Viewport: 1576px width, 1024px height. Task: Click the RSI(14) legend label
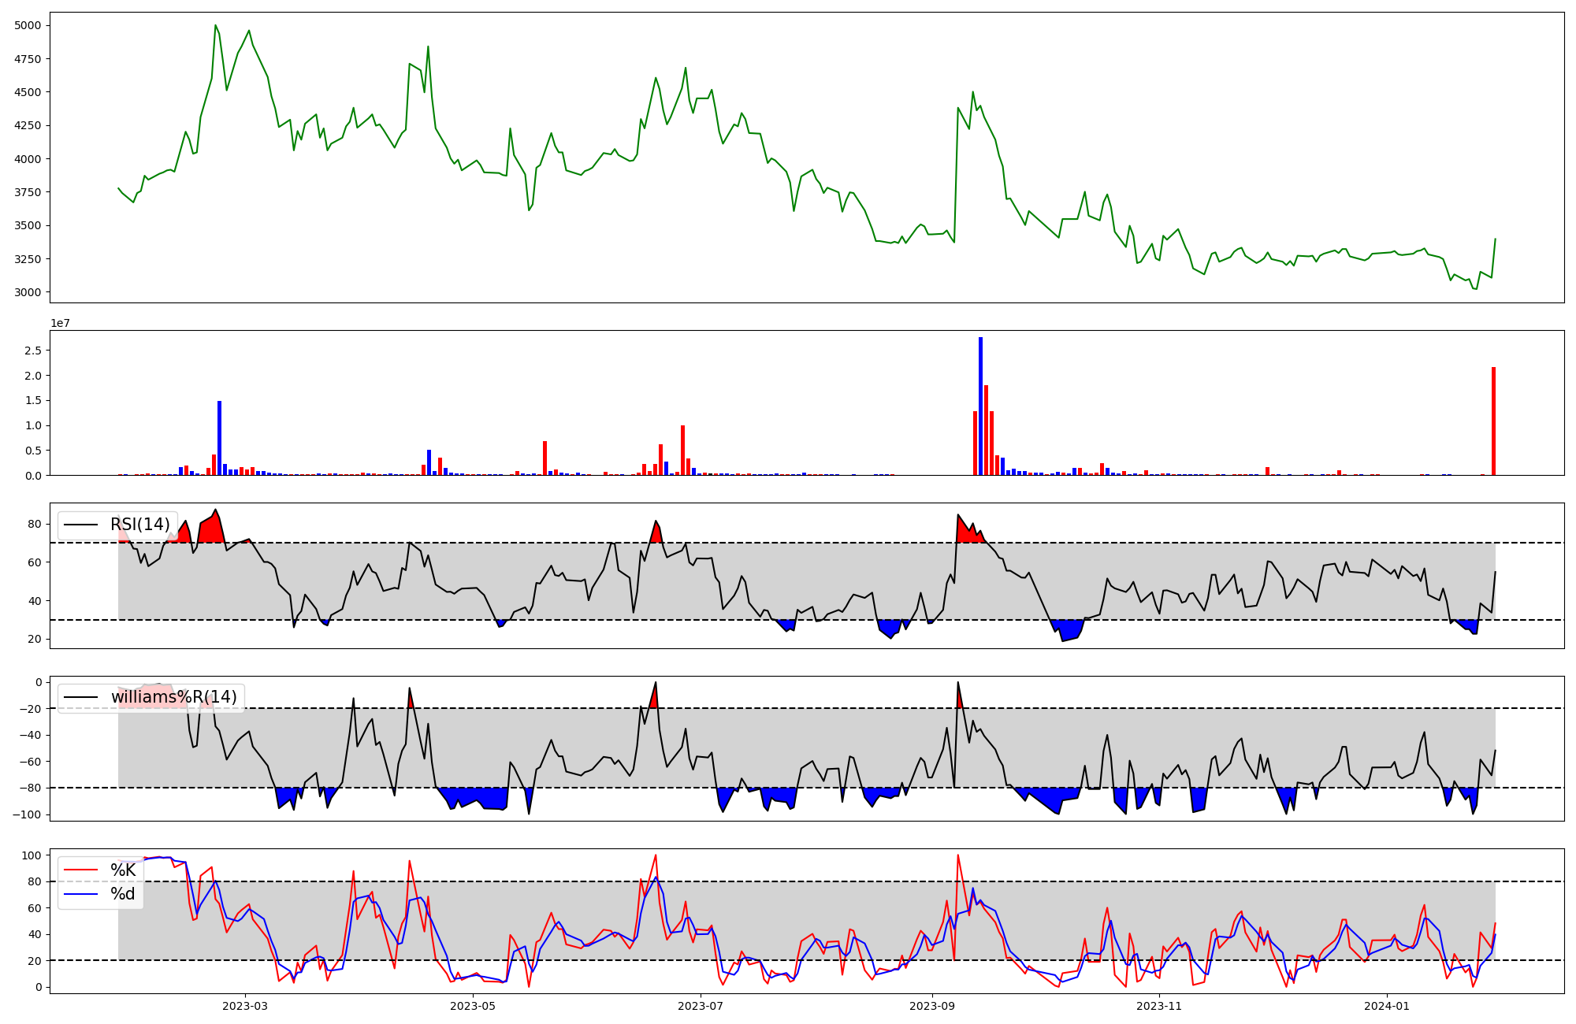[139, 525]
